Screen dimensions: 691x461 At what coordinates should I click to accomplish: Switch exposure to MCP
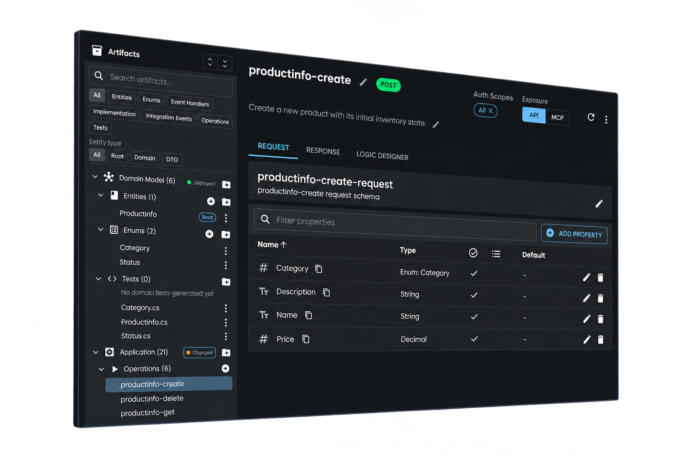pyautogui.click(x=557, y=118)
